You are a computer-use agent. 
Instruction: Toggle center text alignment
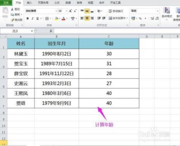[x=87, y=18]
